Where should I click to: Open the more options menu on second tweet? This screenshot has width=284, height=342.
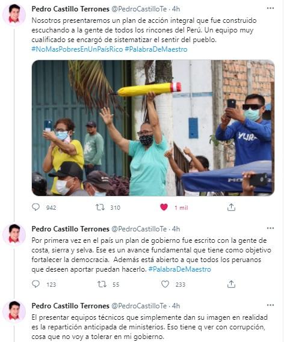click(270, 228)
